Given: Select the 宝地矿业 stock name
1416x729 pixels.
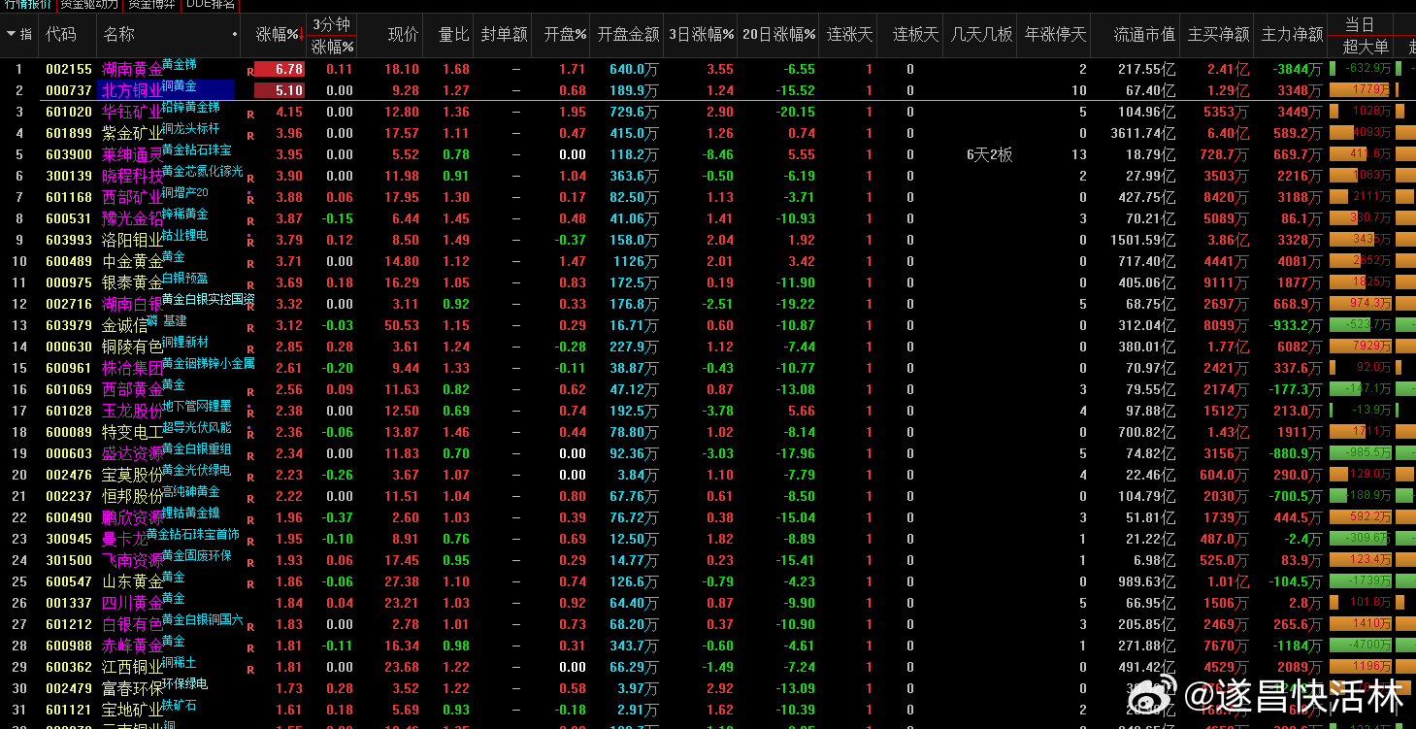Looking at the screenshot, I should 132,710.
